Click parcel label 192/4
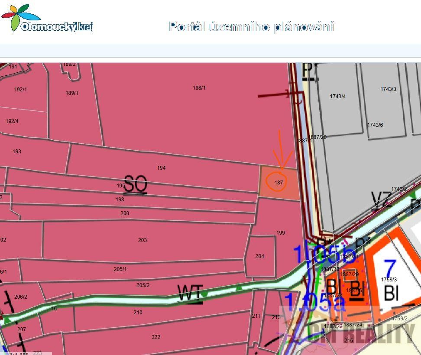 [x=12, y=121]
